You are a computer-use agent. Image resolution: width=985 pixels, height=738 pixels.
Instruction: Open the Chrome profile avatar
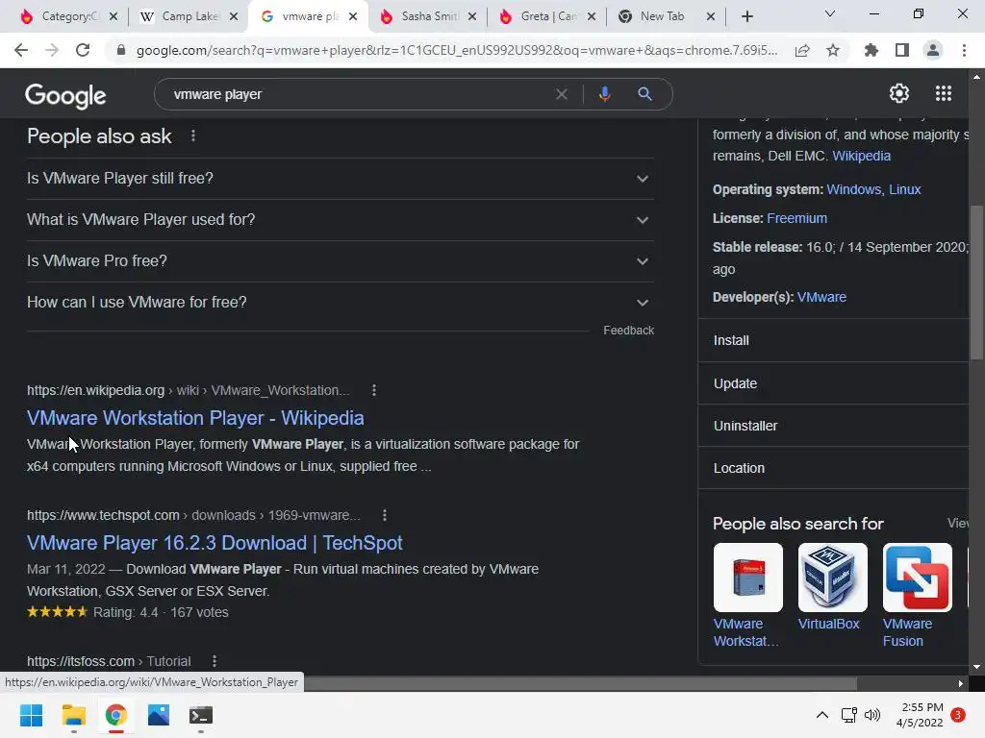[933, 50]
